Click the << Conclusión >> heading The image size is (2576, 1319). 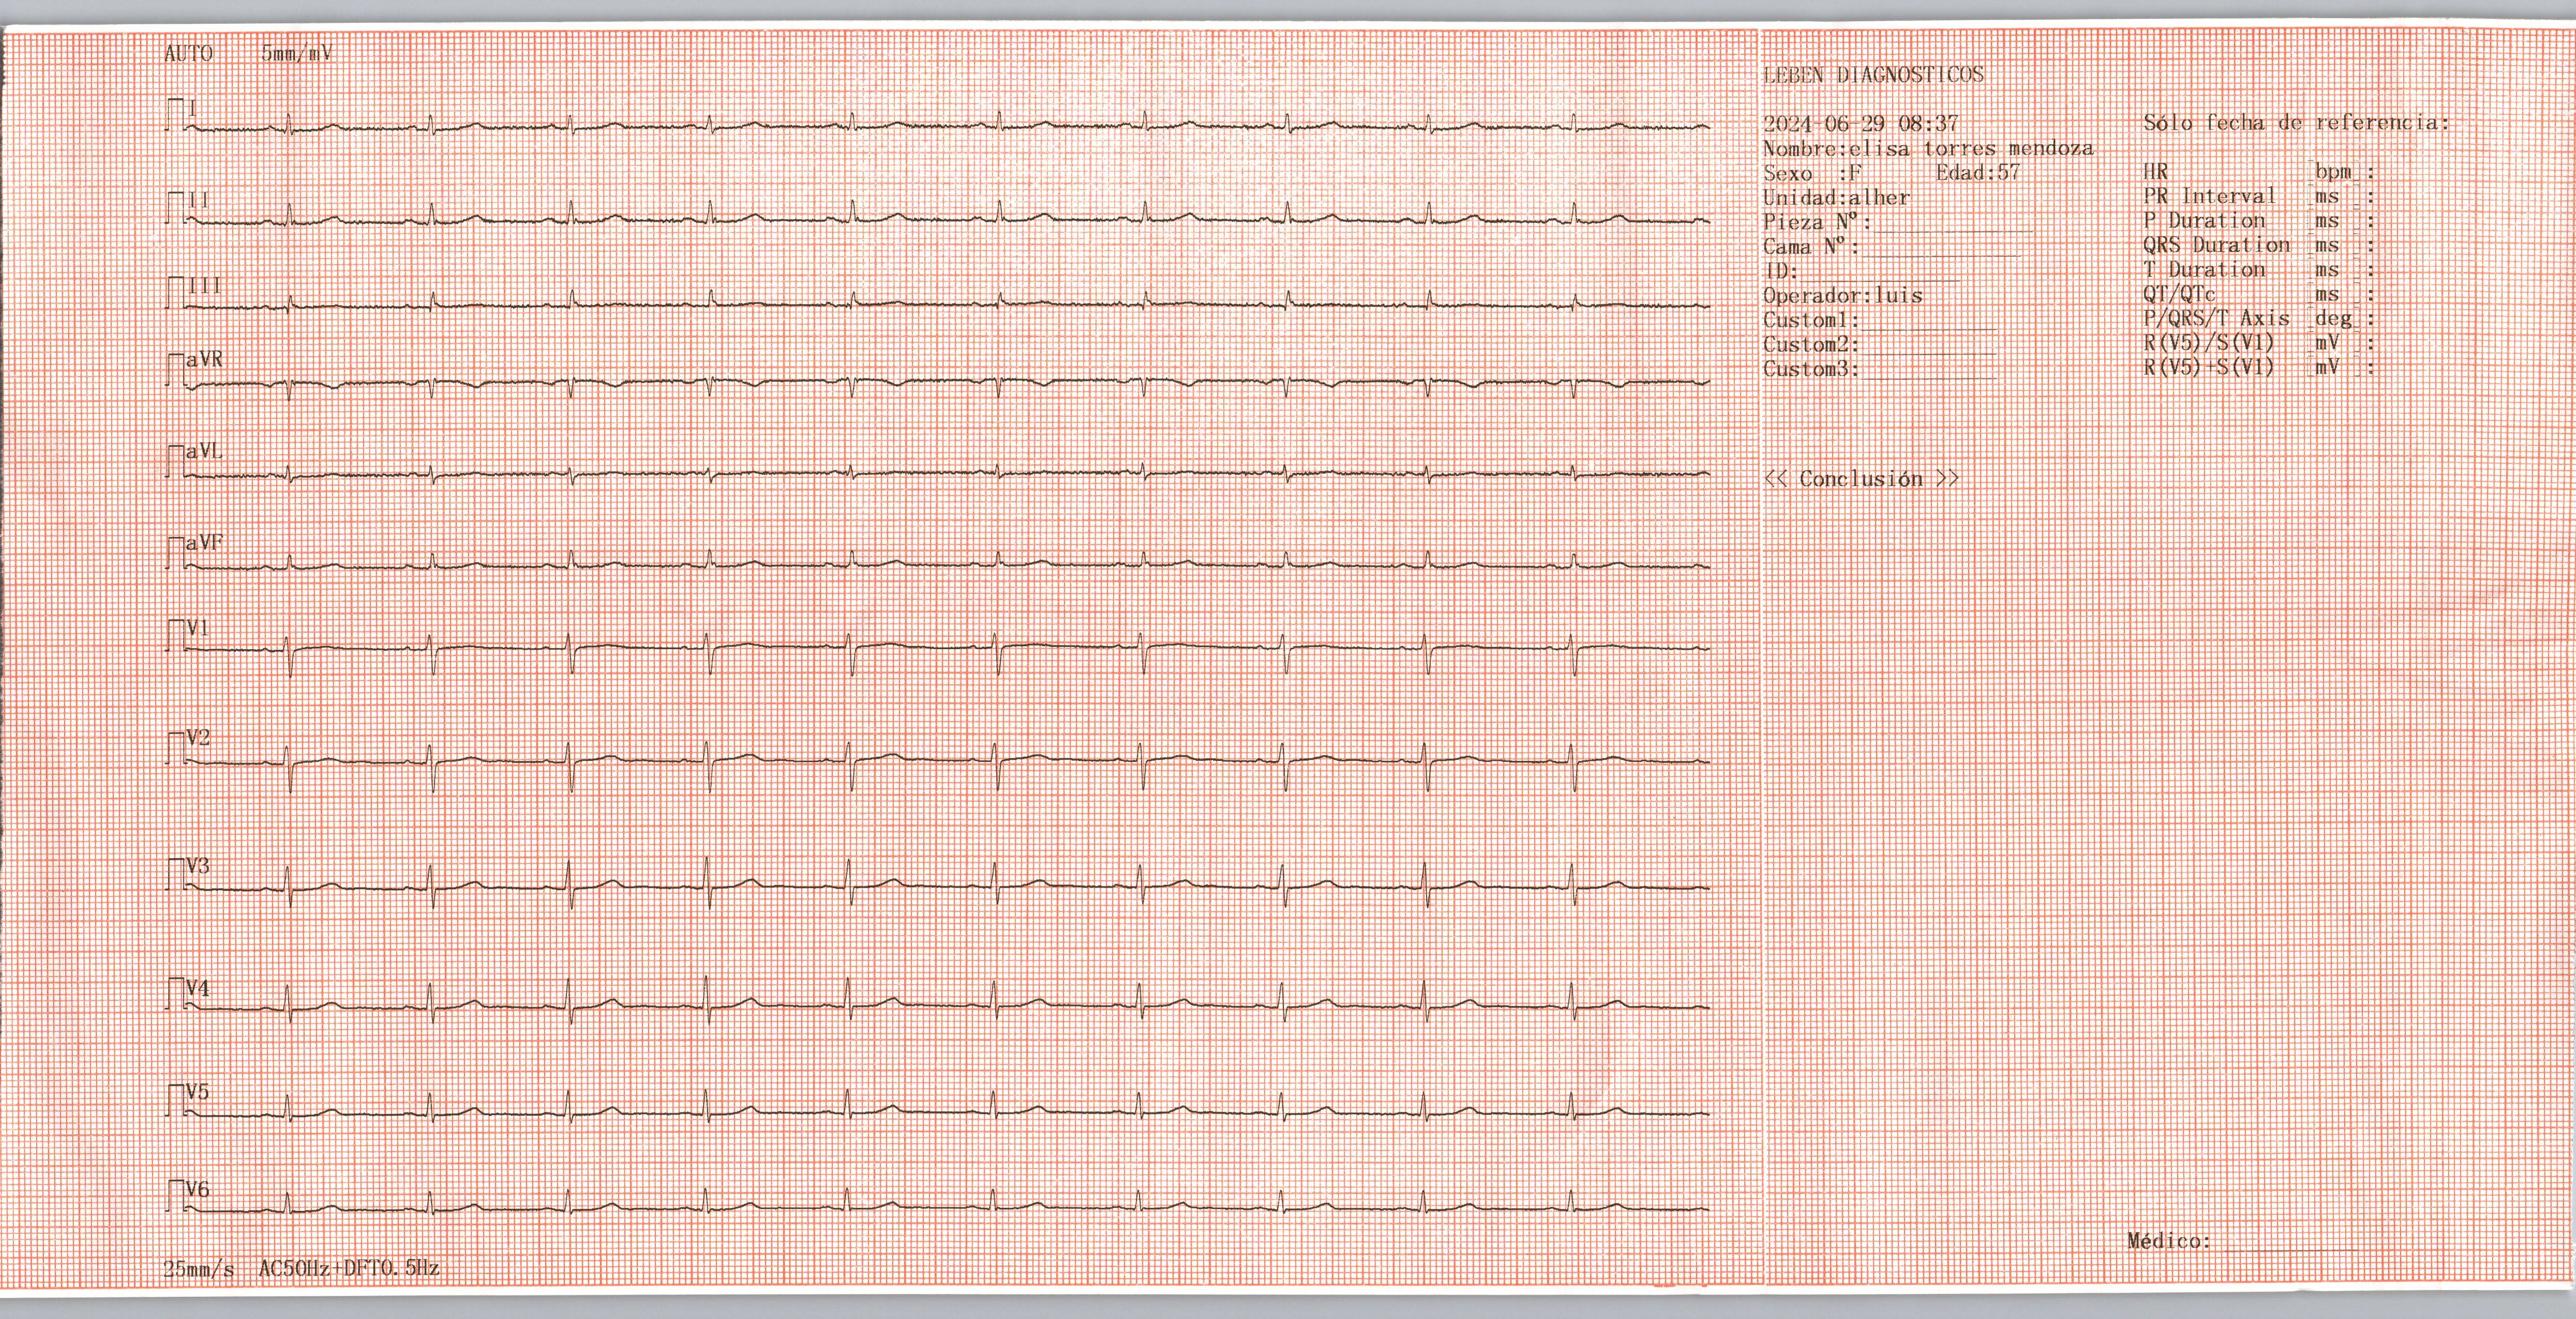pos(1861,479)
